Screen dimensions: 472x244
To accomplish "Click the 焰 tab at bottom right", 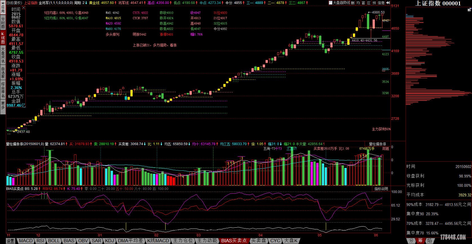I will tap(429, 241).
